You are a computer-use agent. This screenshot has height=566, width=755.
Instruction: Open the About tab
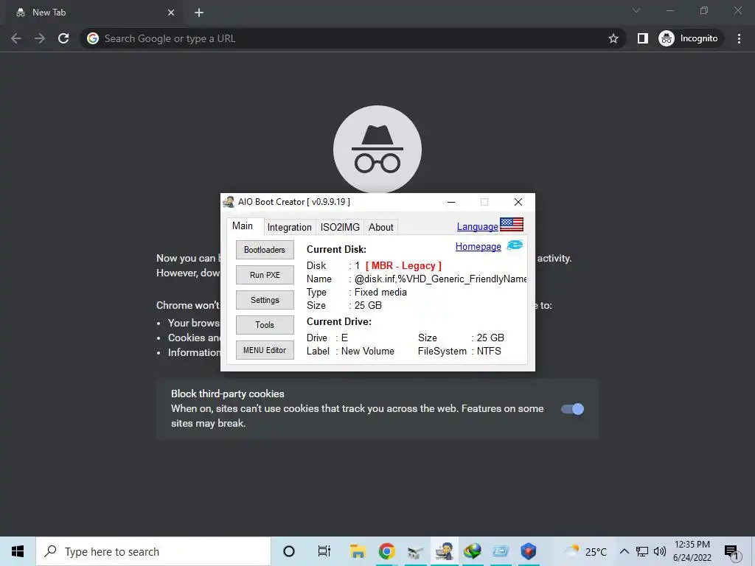coord(381,227)
